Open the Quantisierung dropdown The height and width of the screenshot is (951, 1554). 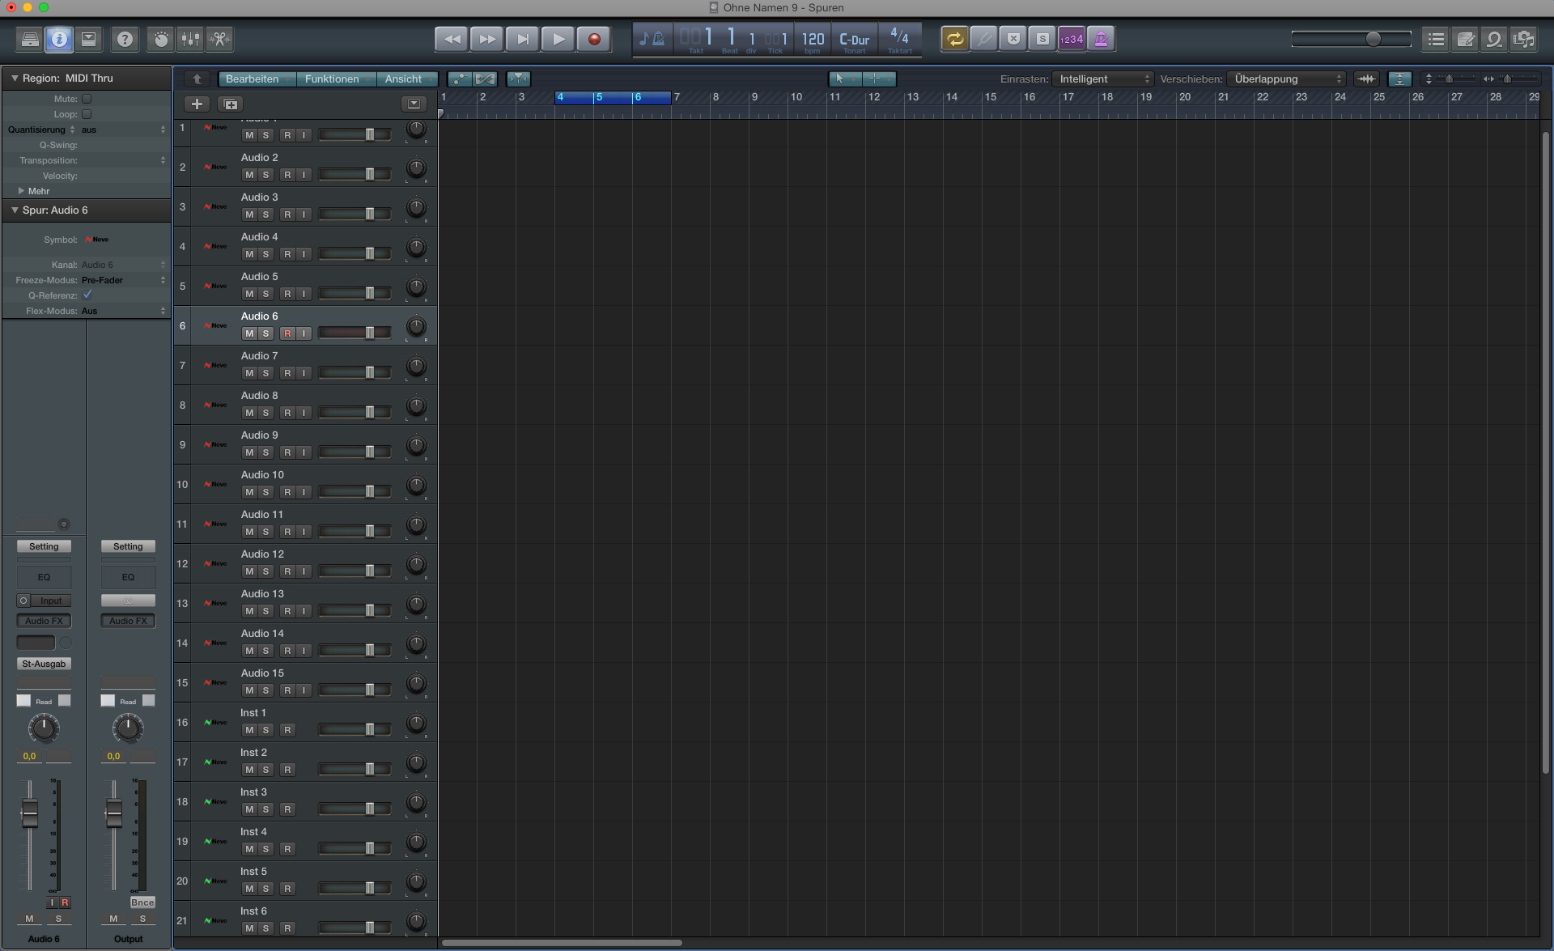click(121, 129)
